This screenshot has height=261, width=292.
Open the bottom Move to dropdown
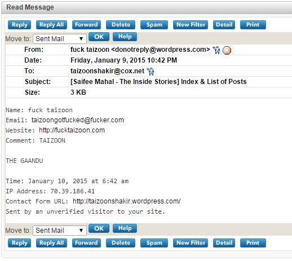(60, 231)
